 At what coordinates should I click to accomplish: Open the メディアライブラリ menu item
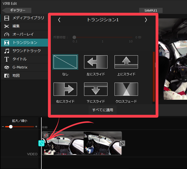24,18
